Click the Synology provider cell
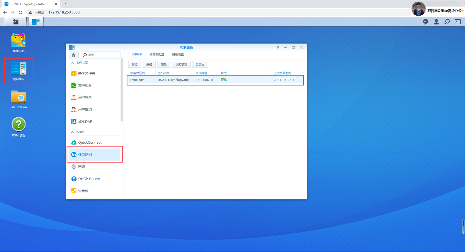This screenshot has width=465, height=252. [x=137, y=80]
